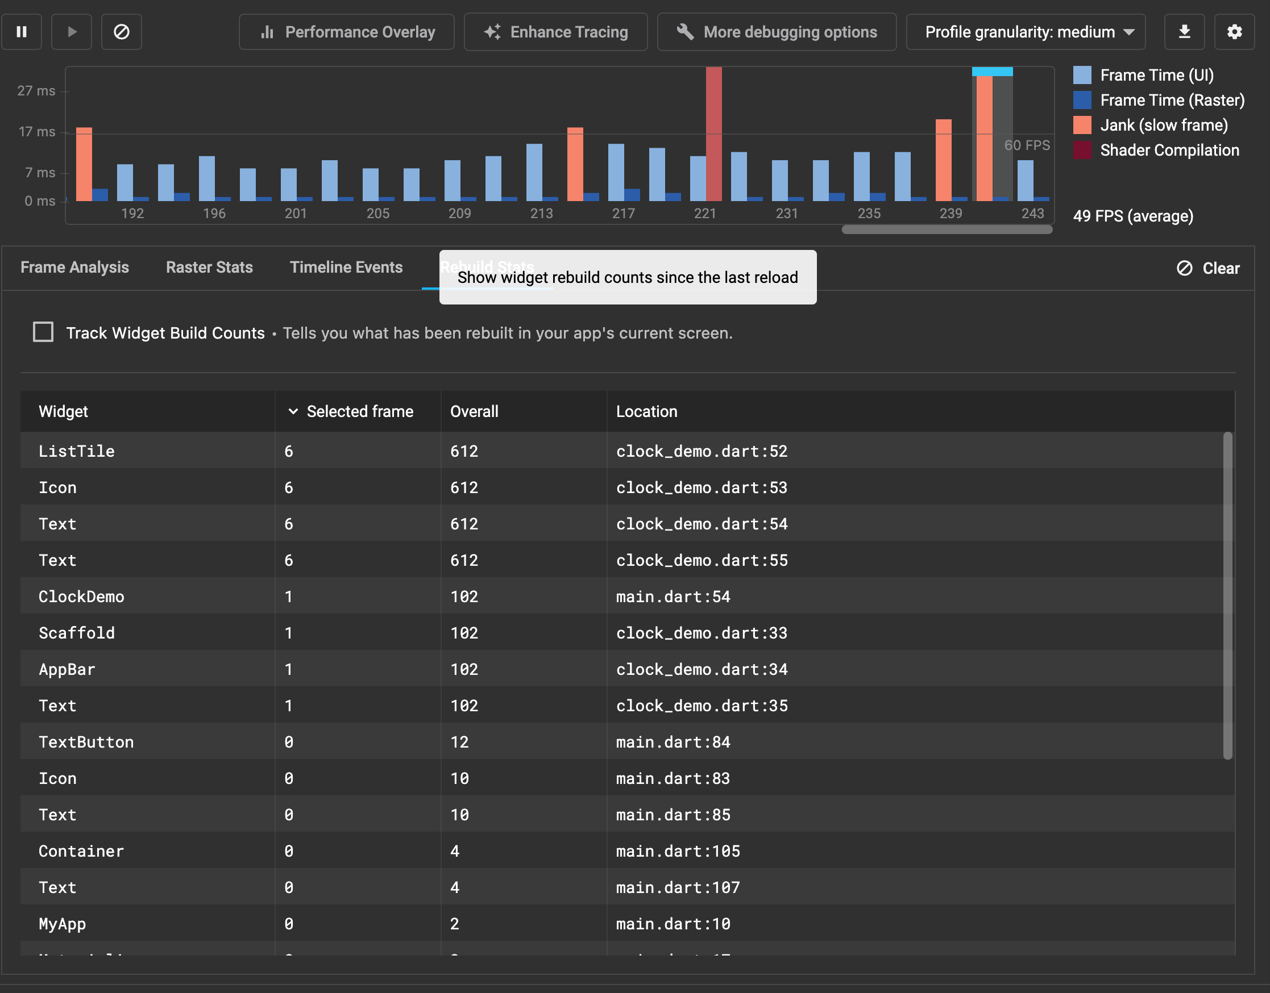
Task: Open Enhance Tracing options
Action: [x=555, y=32]
